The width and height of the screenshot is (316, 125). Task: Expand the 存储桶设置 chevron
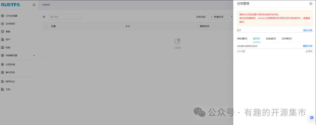pyautogui.click(x=34, y=55)
